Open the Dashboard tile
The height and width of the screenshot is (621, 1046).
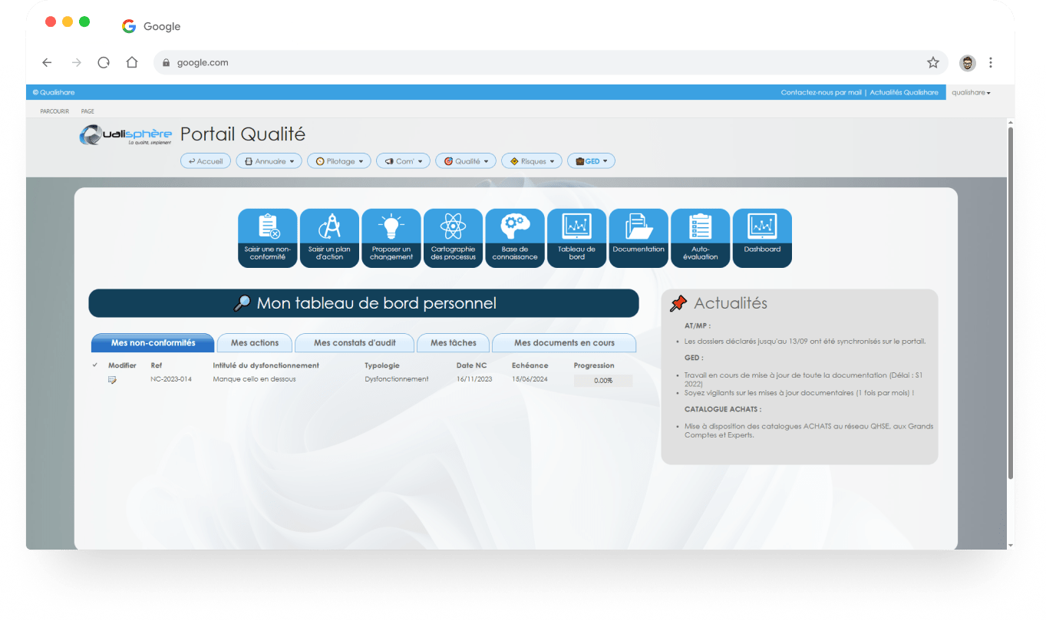(x=762, y=238)
